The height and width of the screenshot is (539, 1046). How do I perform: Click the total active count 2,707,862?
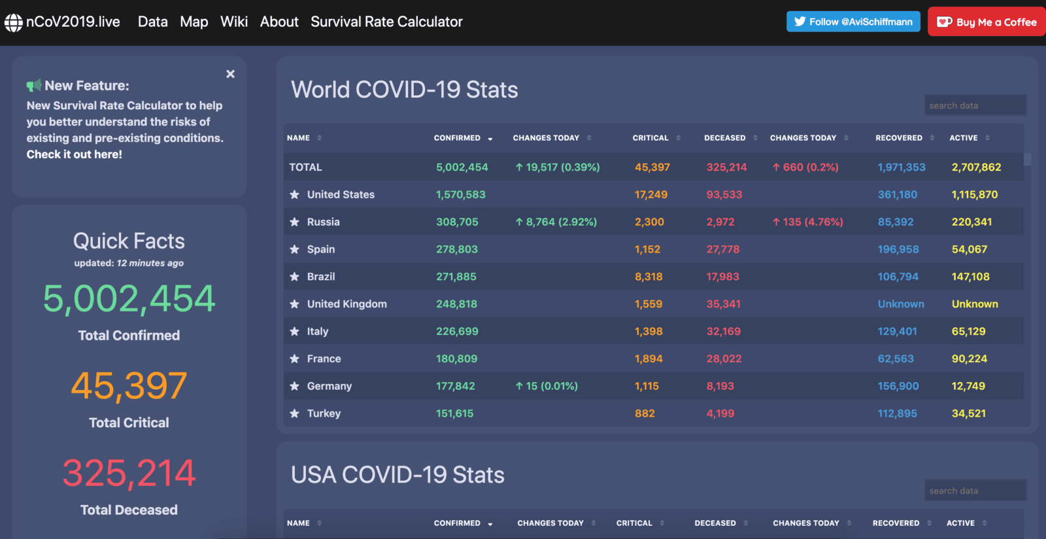976,167
